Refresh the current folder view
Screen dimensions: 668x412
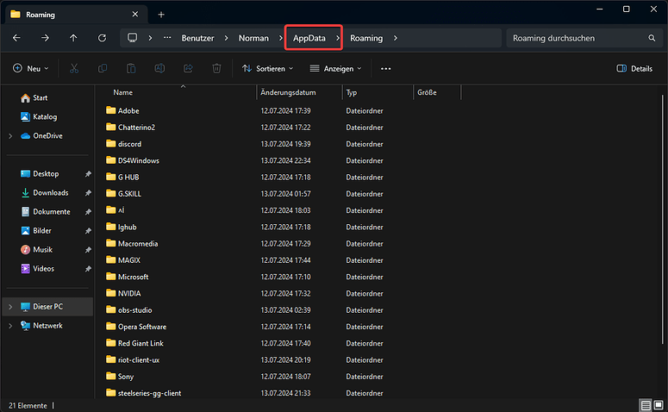click(102, 38)
